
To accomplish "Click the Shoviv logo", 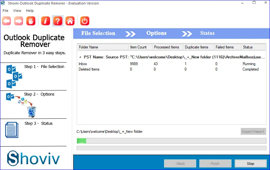I will click(33, 158).
